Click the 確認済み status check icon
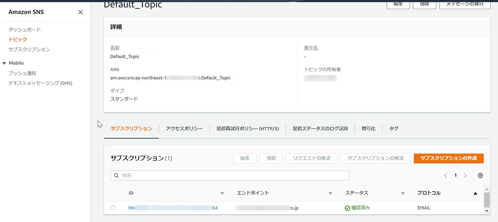498x222 pixels. pos(347,208)
